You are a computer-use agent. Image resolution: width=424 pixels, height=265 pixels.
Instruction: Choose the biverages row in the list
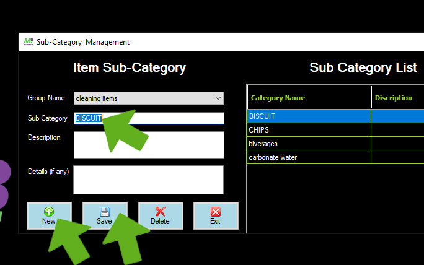[x=309, y=144]
